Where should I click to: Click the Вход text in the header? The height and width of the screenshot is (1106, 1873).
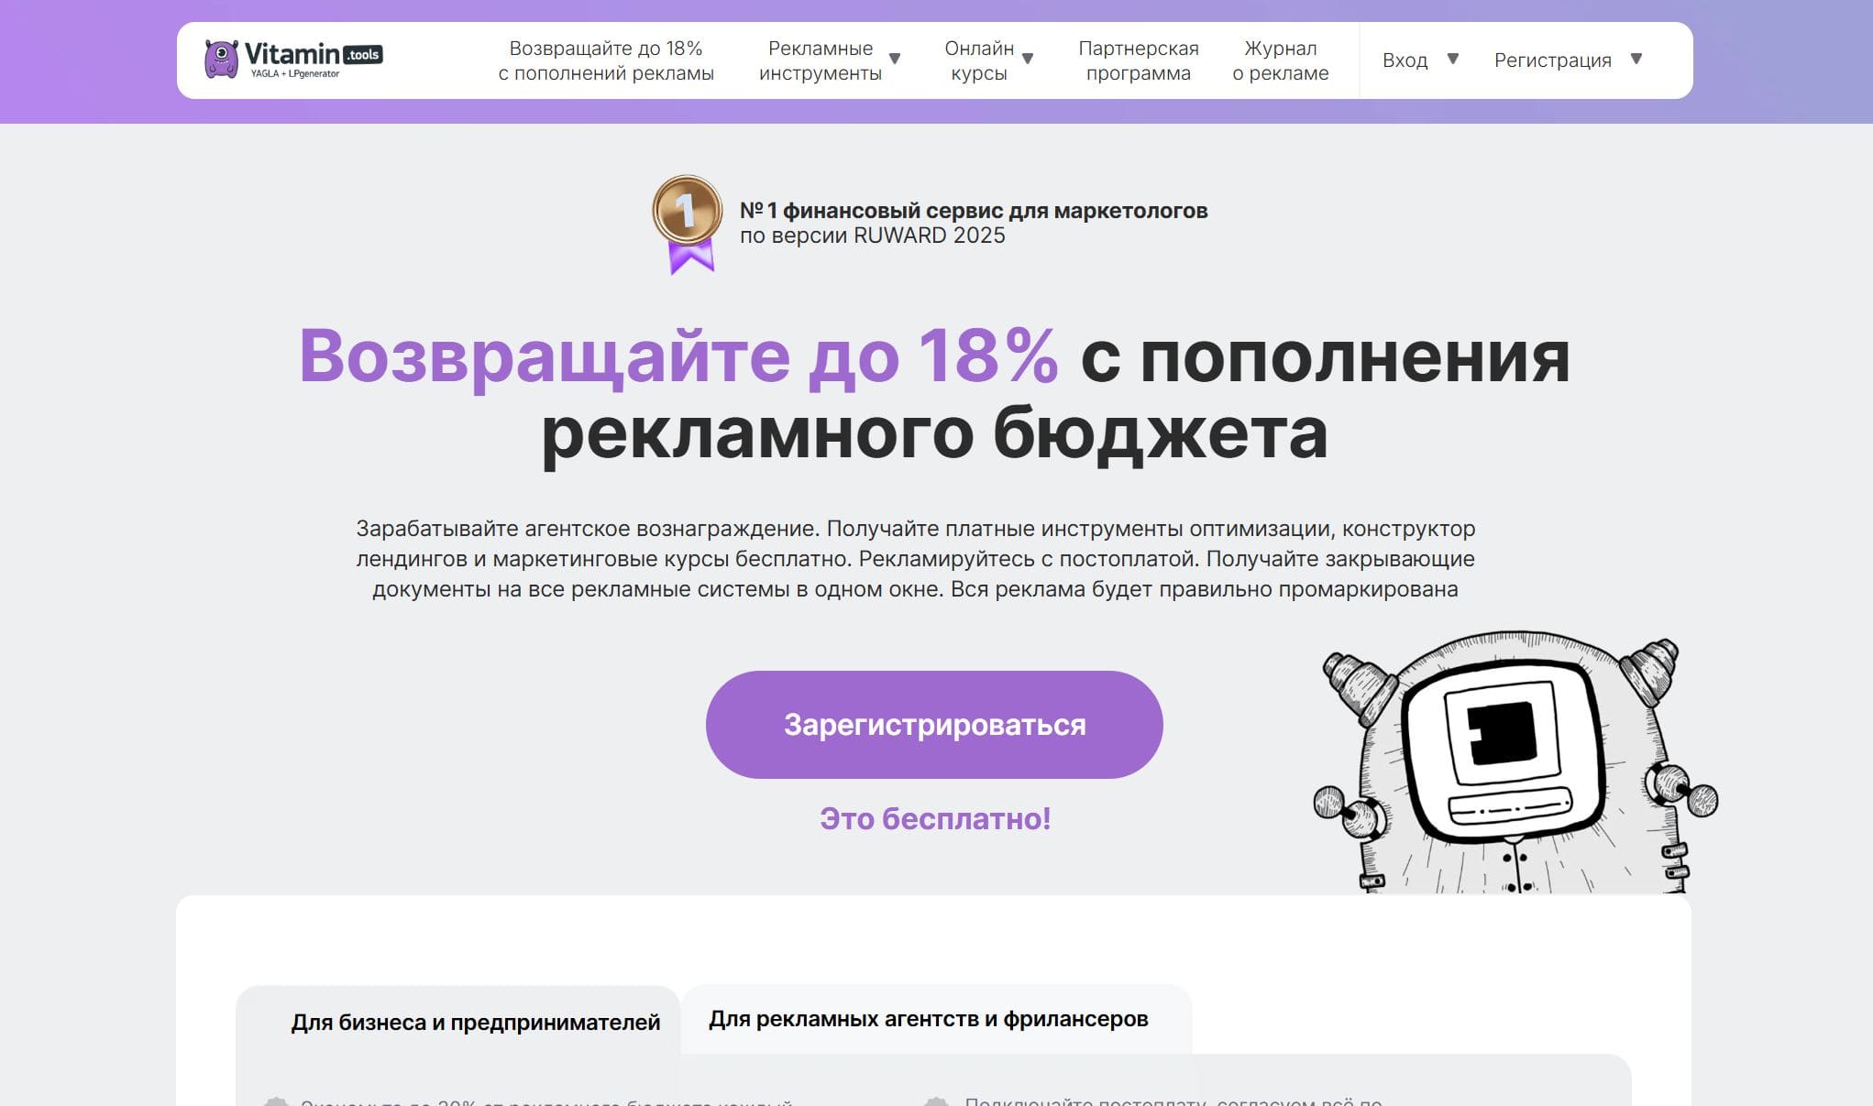pyautogui.click(x=1405, y=60)
